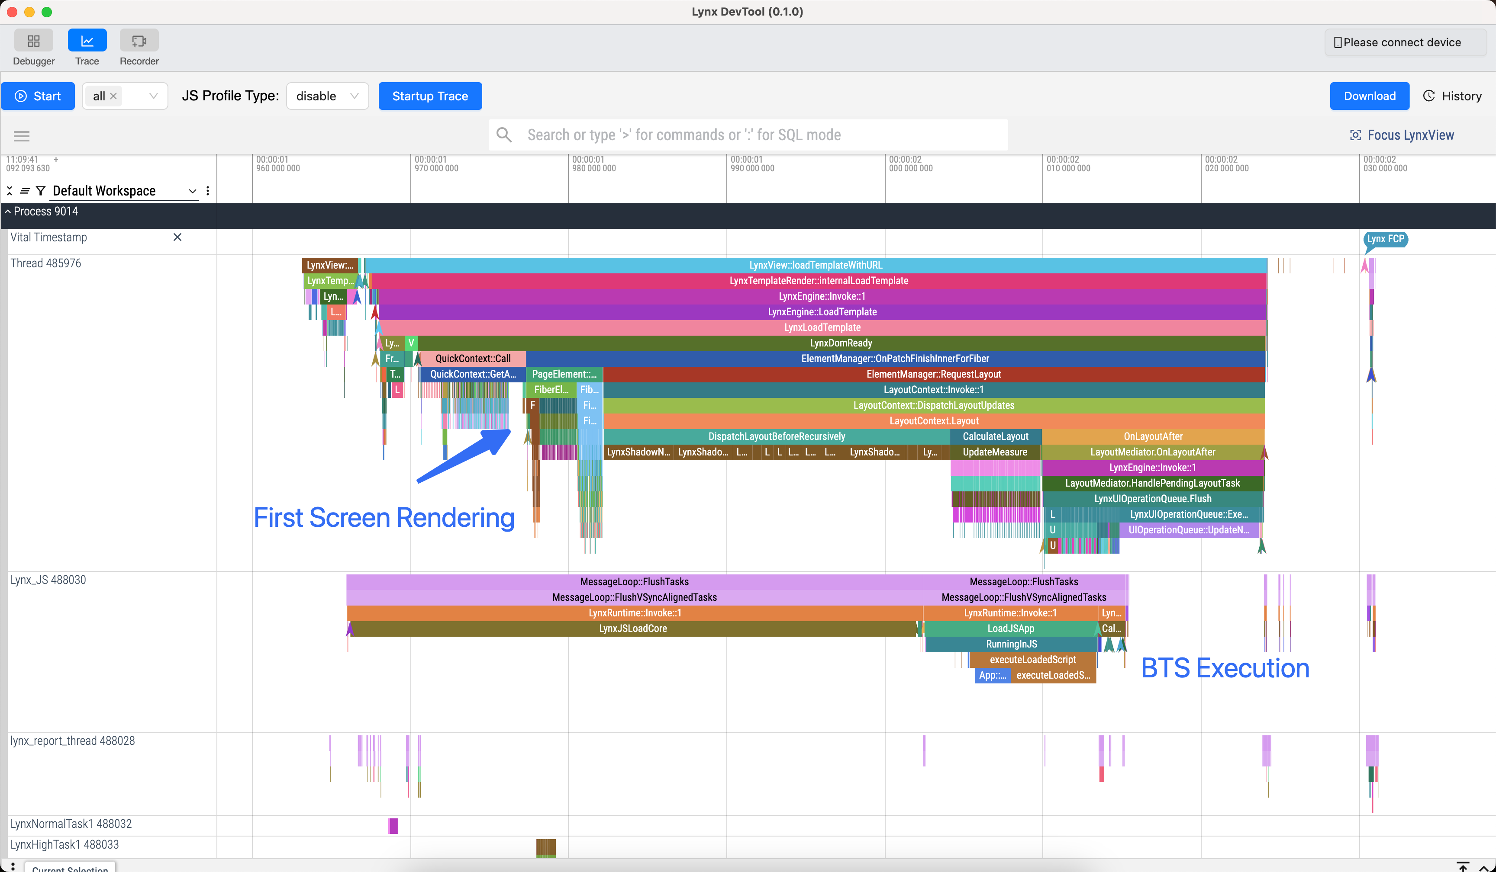Select LynxEngine::LoadTemplate slice
This screenshot has width=1496, height=872.
coord(822,312)
